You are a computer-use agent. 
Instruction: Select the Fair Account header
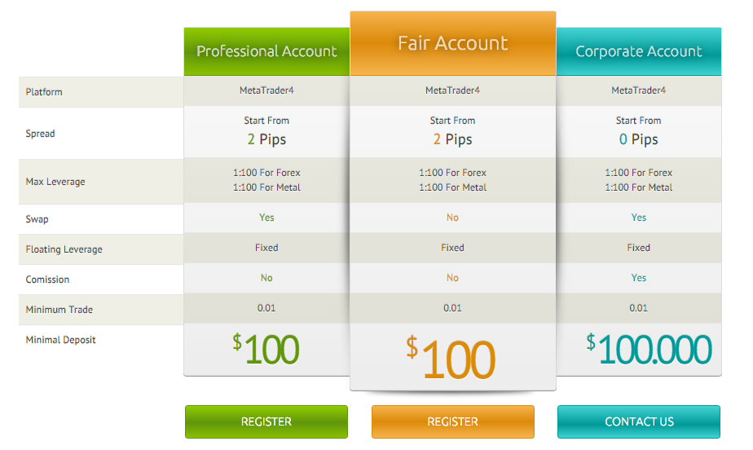pyautogui.click(x=453, y=43)
